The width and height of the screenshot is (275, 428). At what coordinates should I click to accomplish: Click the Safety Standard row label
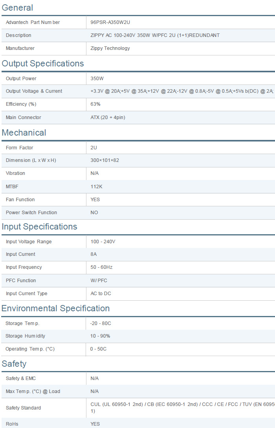coord(23,408)
